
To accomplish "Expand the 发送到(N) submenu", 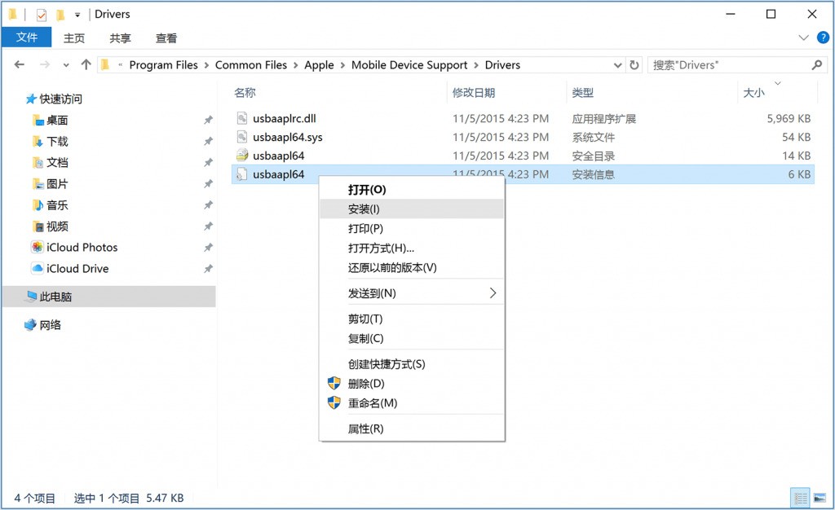I will tap(411, 293).
